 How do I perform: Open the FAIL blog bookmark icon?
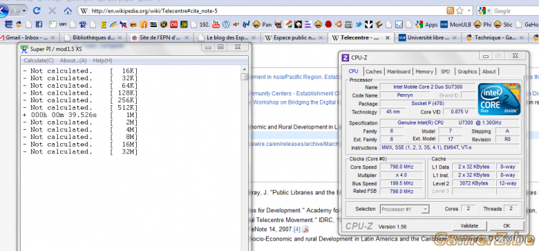pyautogui.click(x=153, y=24)
